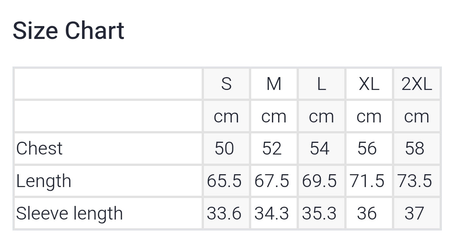Click sleeve length value 36 for XL
The height and width of the screenshot is (246, 454).
click(367, 214)
